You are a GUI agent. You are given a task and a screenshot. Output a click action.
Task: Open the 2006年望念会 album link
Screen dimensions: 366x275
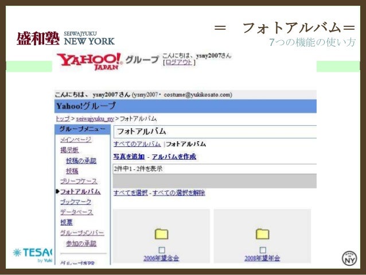(x=161, y=258)
